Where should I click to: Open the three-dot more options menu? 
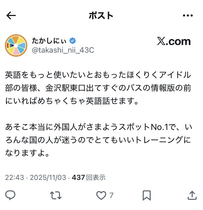point(188,15)
